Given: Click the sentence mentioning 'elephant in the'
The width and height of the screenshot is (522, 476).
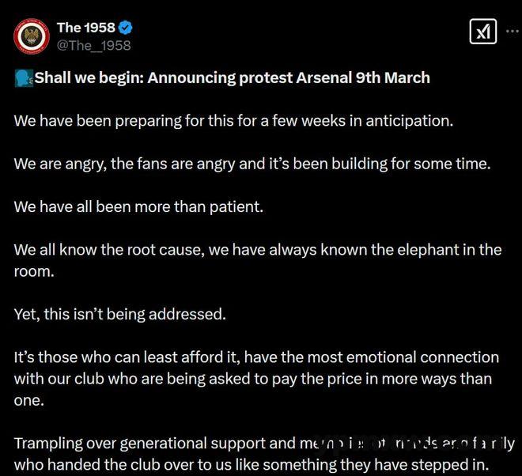Looking at the screenshot, I should click(x=258, y=250).
